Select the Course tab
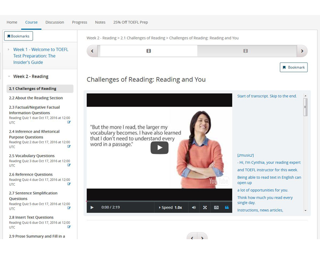The height and width of the screenshot is (254, 320). (x=31, y=22)
